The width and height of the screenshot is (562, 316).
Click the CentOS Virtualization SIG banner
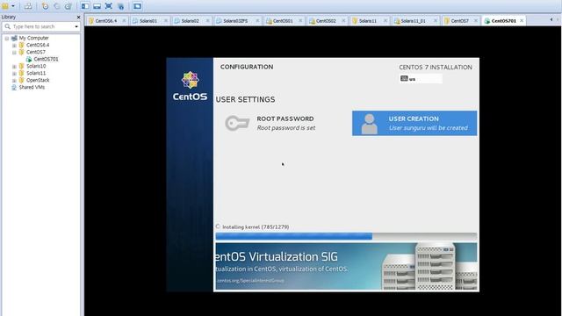(346, 266)
